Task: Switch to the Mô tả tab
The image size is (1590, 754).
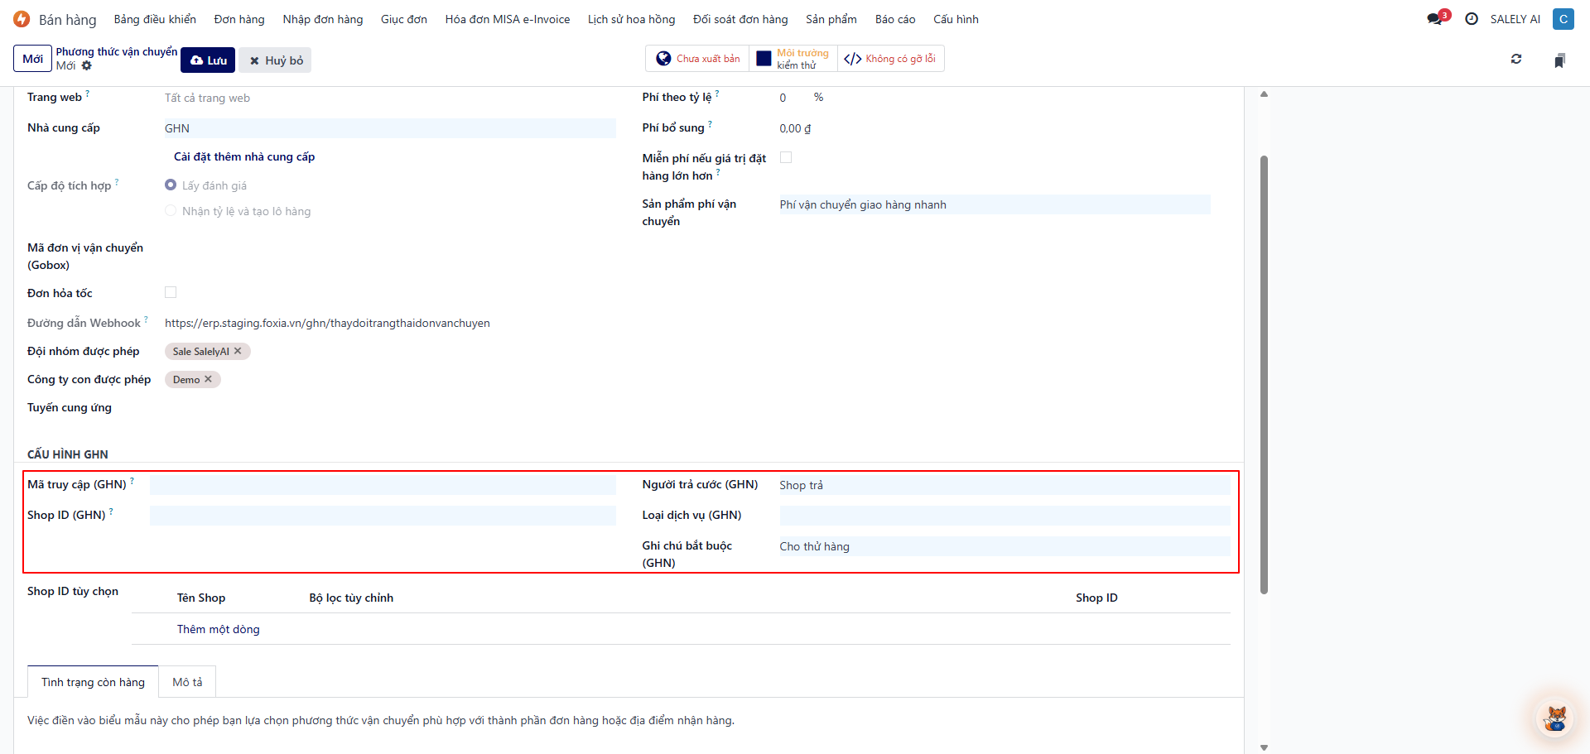Action: pos(187,682)
